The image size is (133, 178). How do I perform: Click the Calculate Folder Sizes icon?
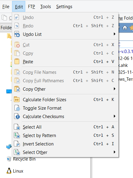(x=17, y=100)
